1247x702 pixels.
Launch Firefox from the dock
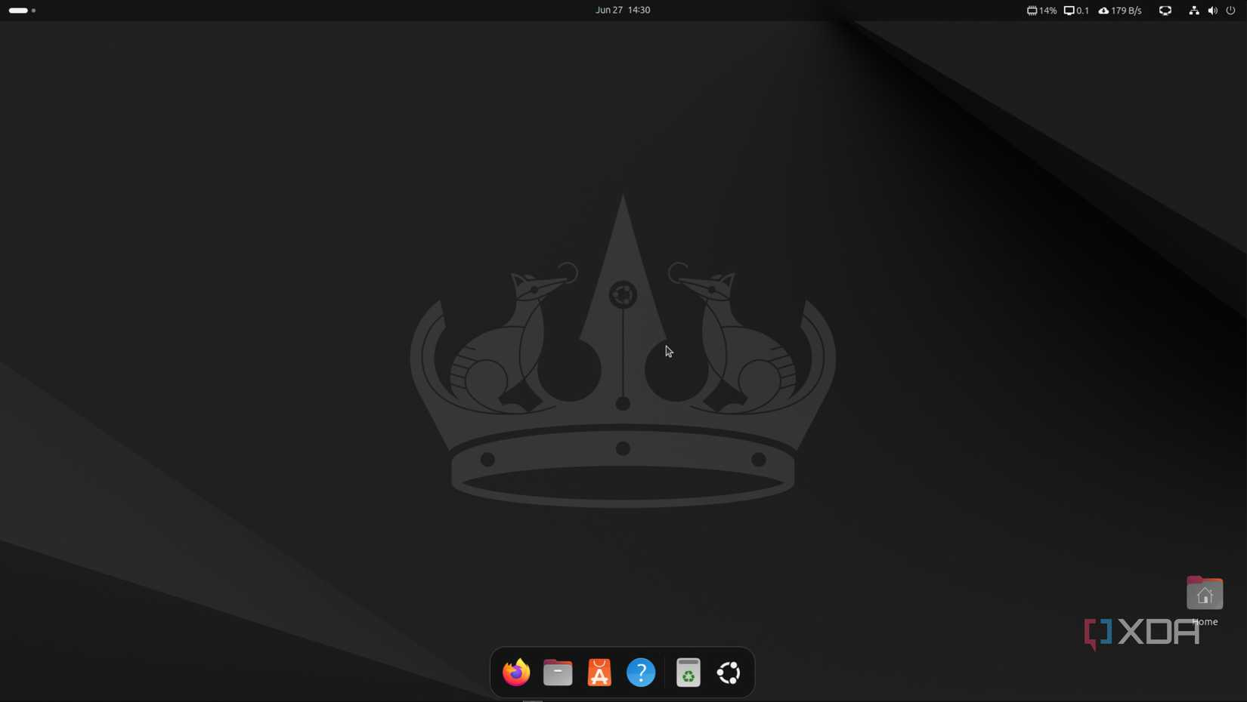coord(516,673)
